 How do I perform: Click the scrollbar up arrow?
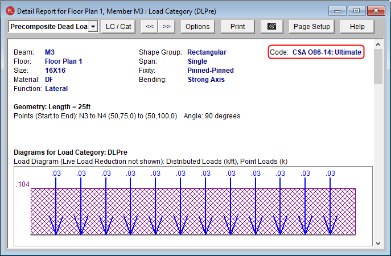click(x=378, y=44)
